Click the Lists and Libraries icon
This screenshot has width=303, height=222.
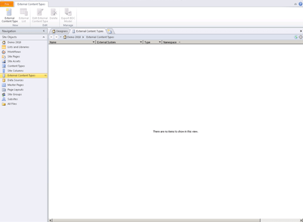click(4, 47)
